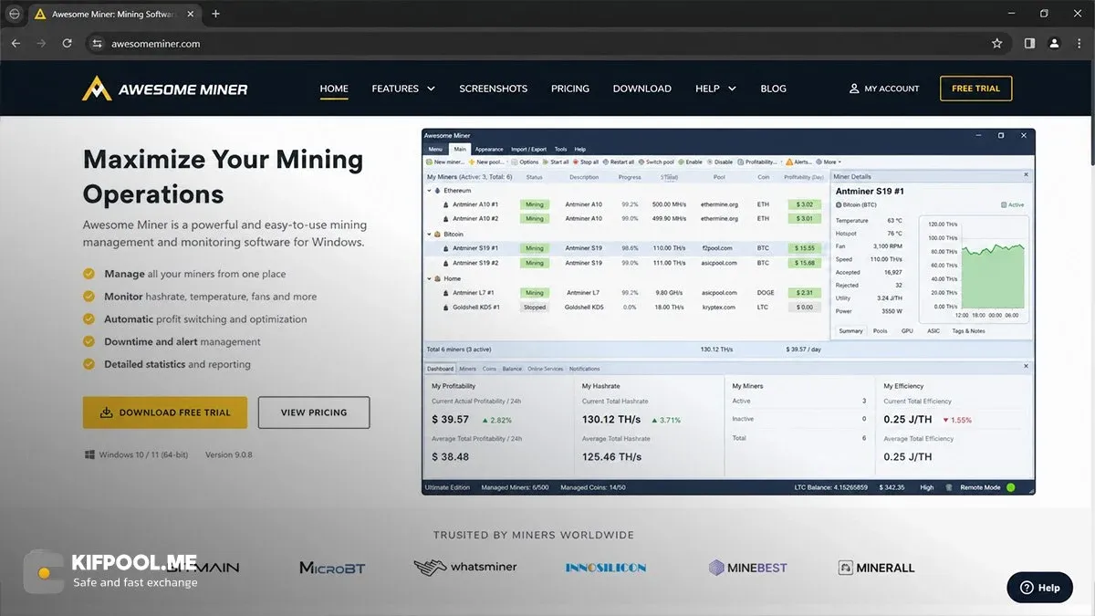Select the Tools ribbon tab

pyautogui.click(x=560, y=149)
